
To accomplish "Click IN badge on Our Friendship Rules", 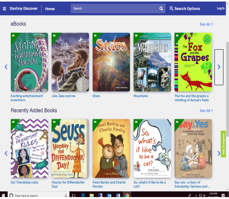I will coord(13,122).
